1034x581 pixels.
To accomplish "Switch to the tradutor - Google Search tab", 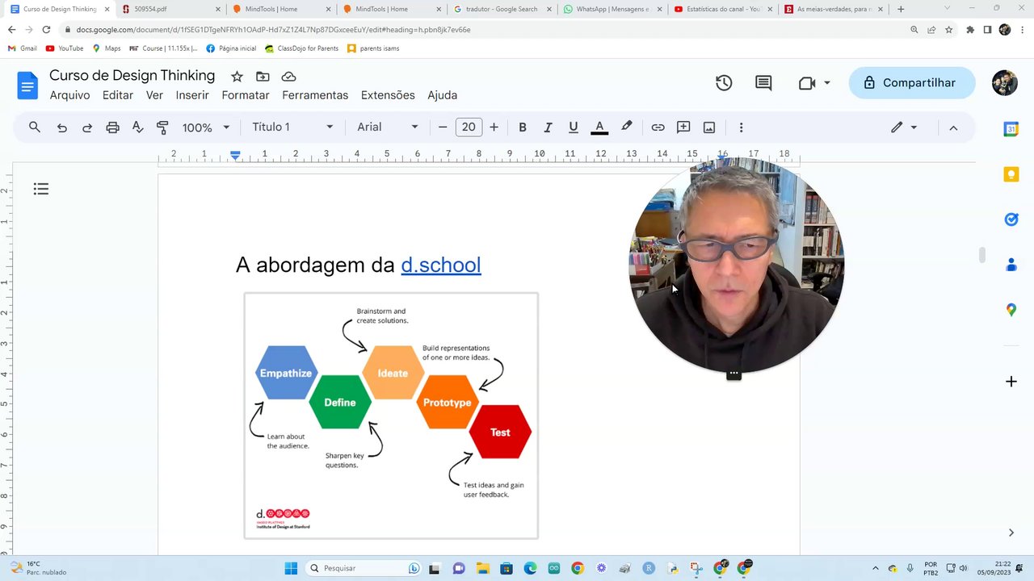I will (502, 9).
